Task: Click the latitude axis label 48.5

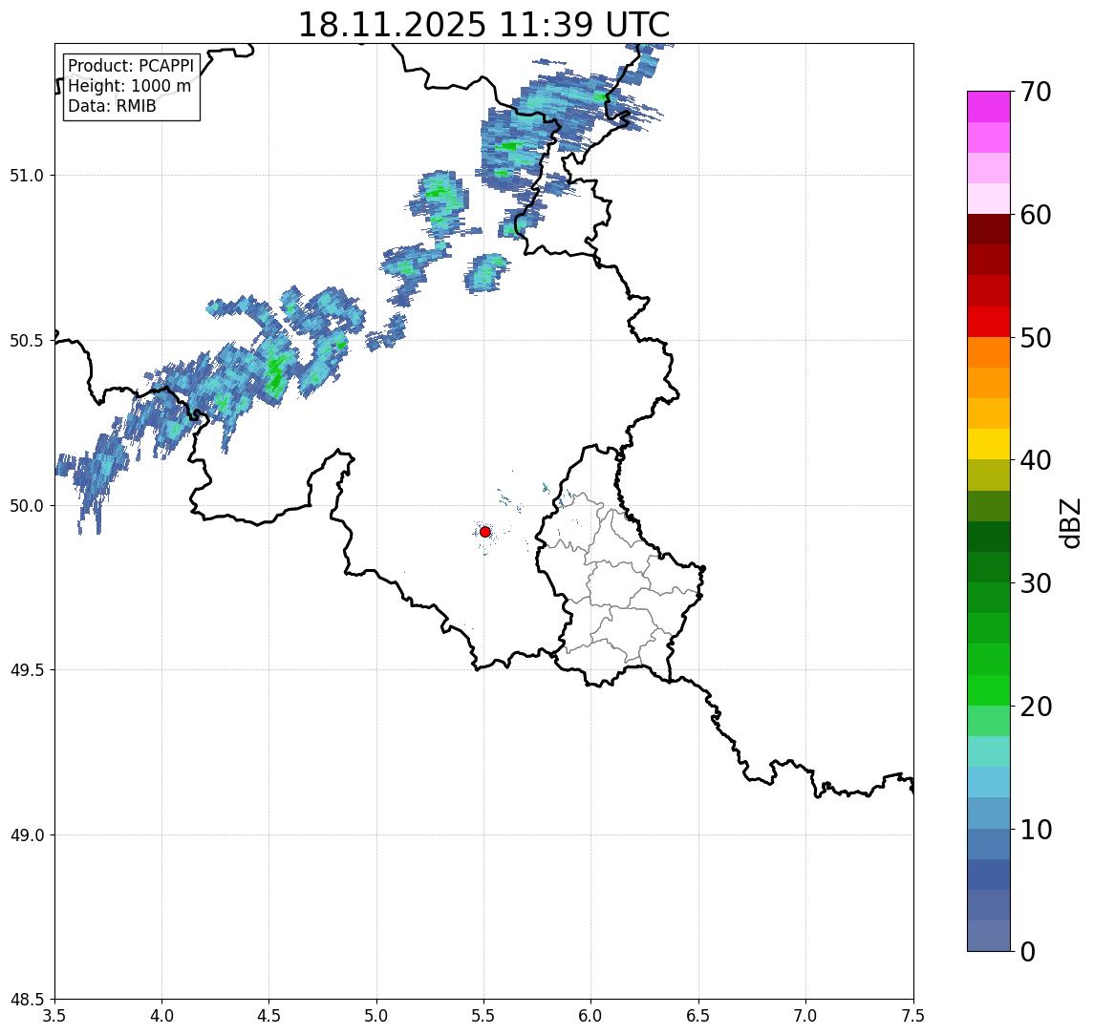Action: coord(27,1000)
